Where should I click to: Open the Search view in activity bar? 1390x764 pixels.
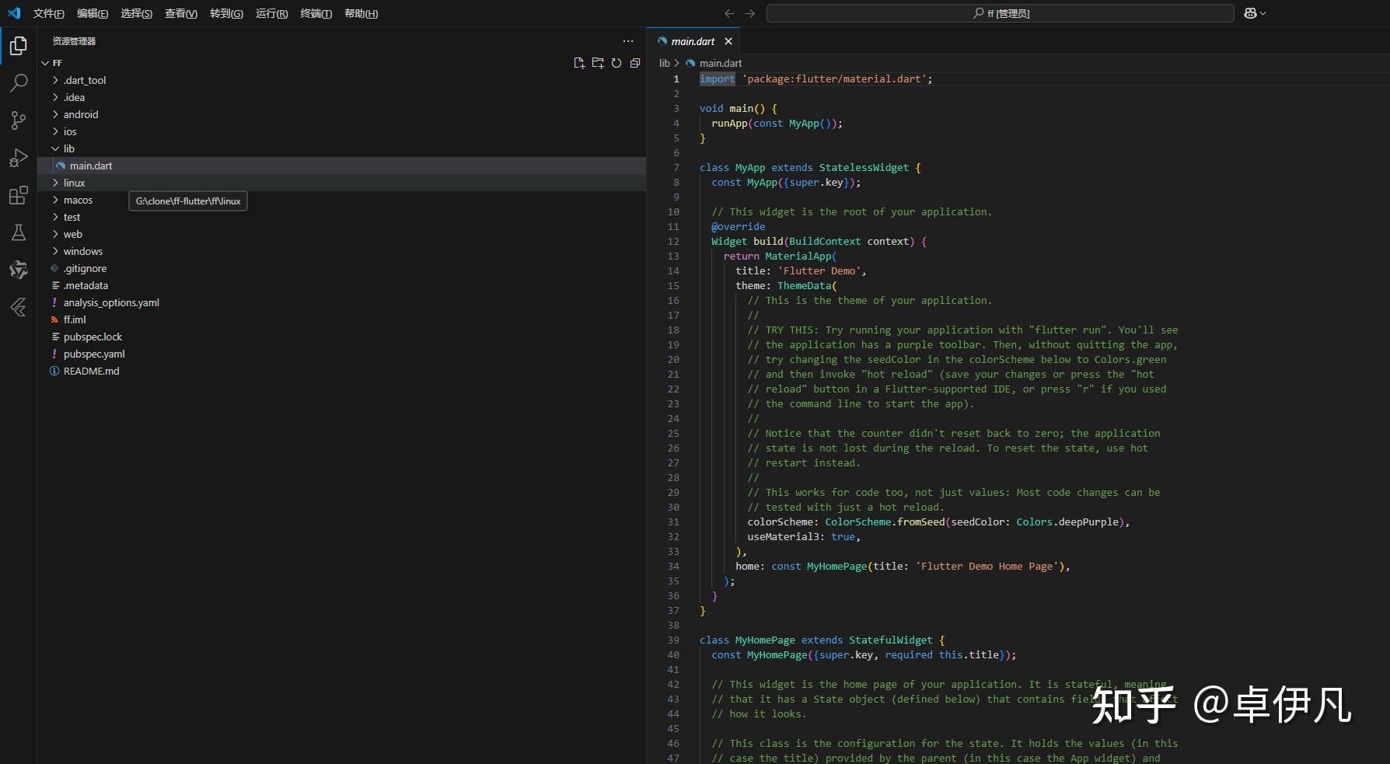[19, 83]
